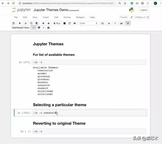Open the Widgets menu
Image resolution: width=162 pixels, height=144 pixels.
pyautogui.click(x=80, y=17)
